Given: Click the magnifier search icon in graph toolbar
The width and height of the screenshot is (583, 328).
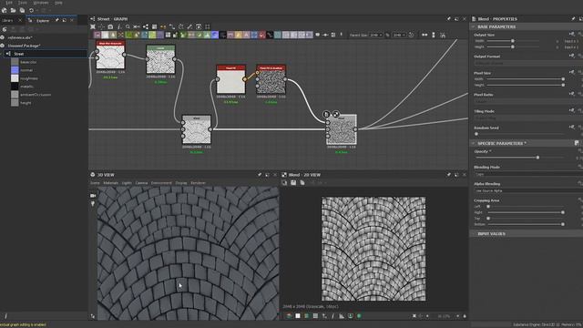Looking at the screenshot, I should [x=128, y=26].
